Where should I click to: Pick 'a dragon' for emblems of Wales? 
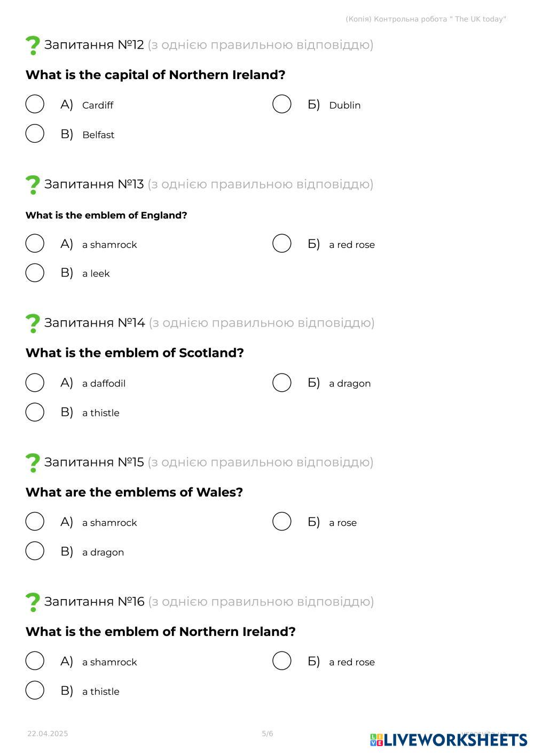coord(35,551)
